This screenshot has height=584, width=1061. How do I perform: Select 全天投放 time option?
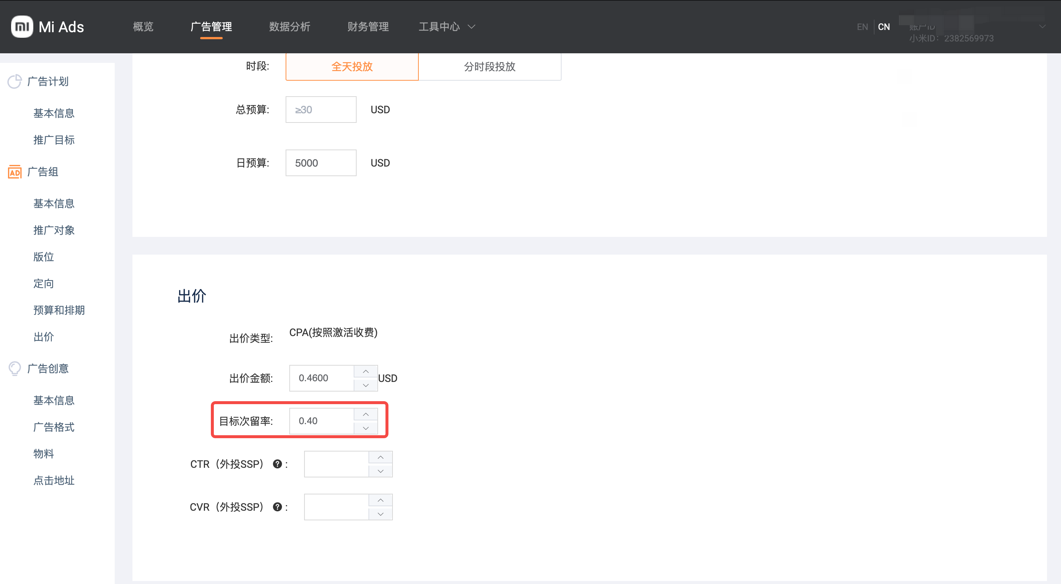point(352,66)
